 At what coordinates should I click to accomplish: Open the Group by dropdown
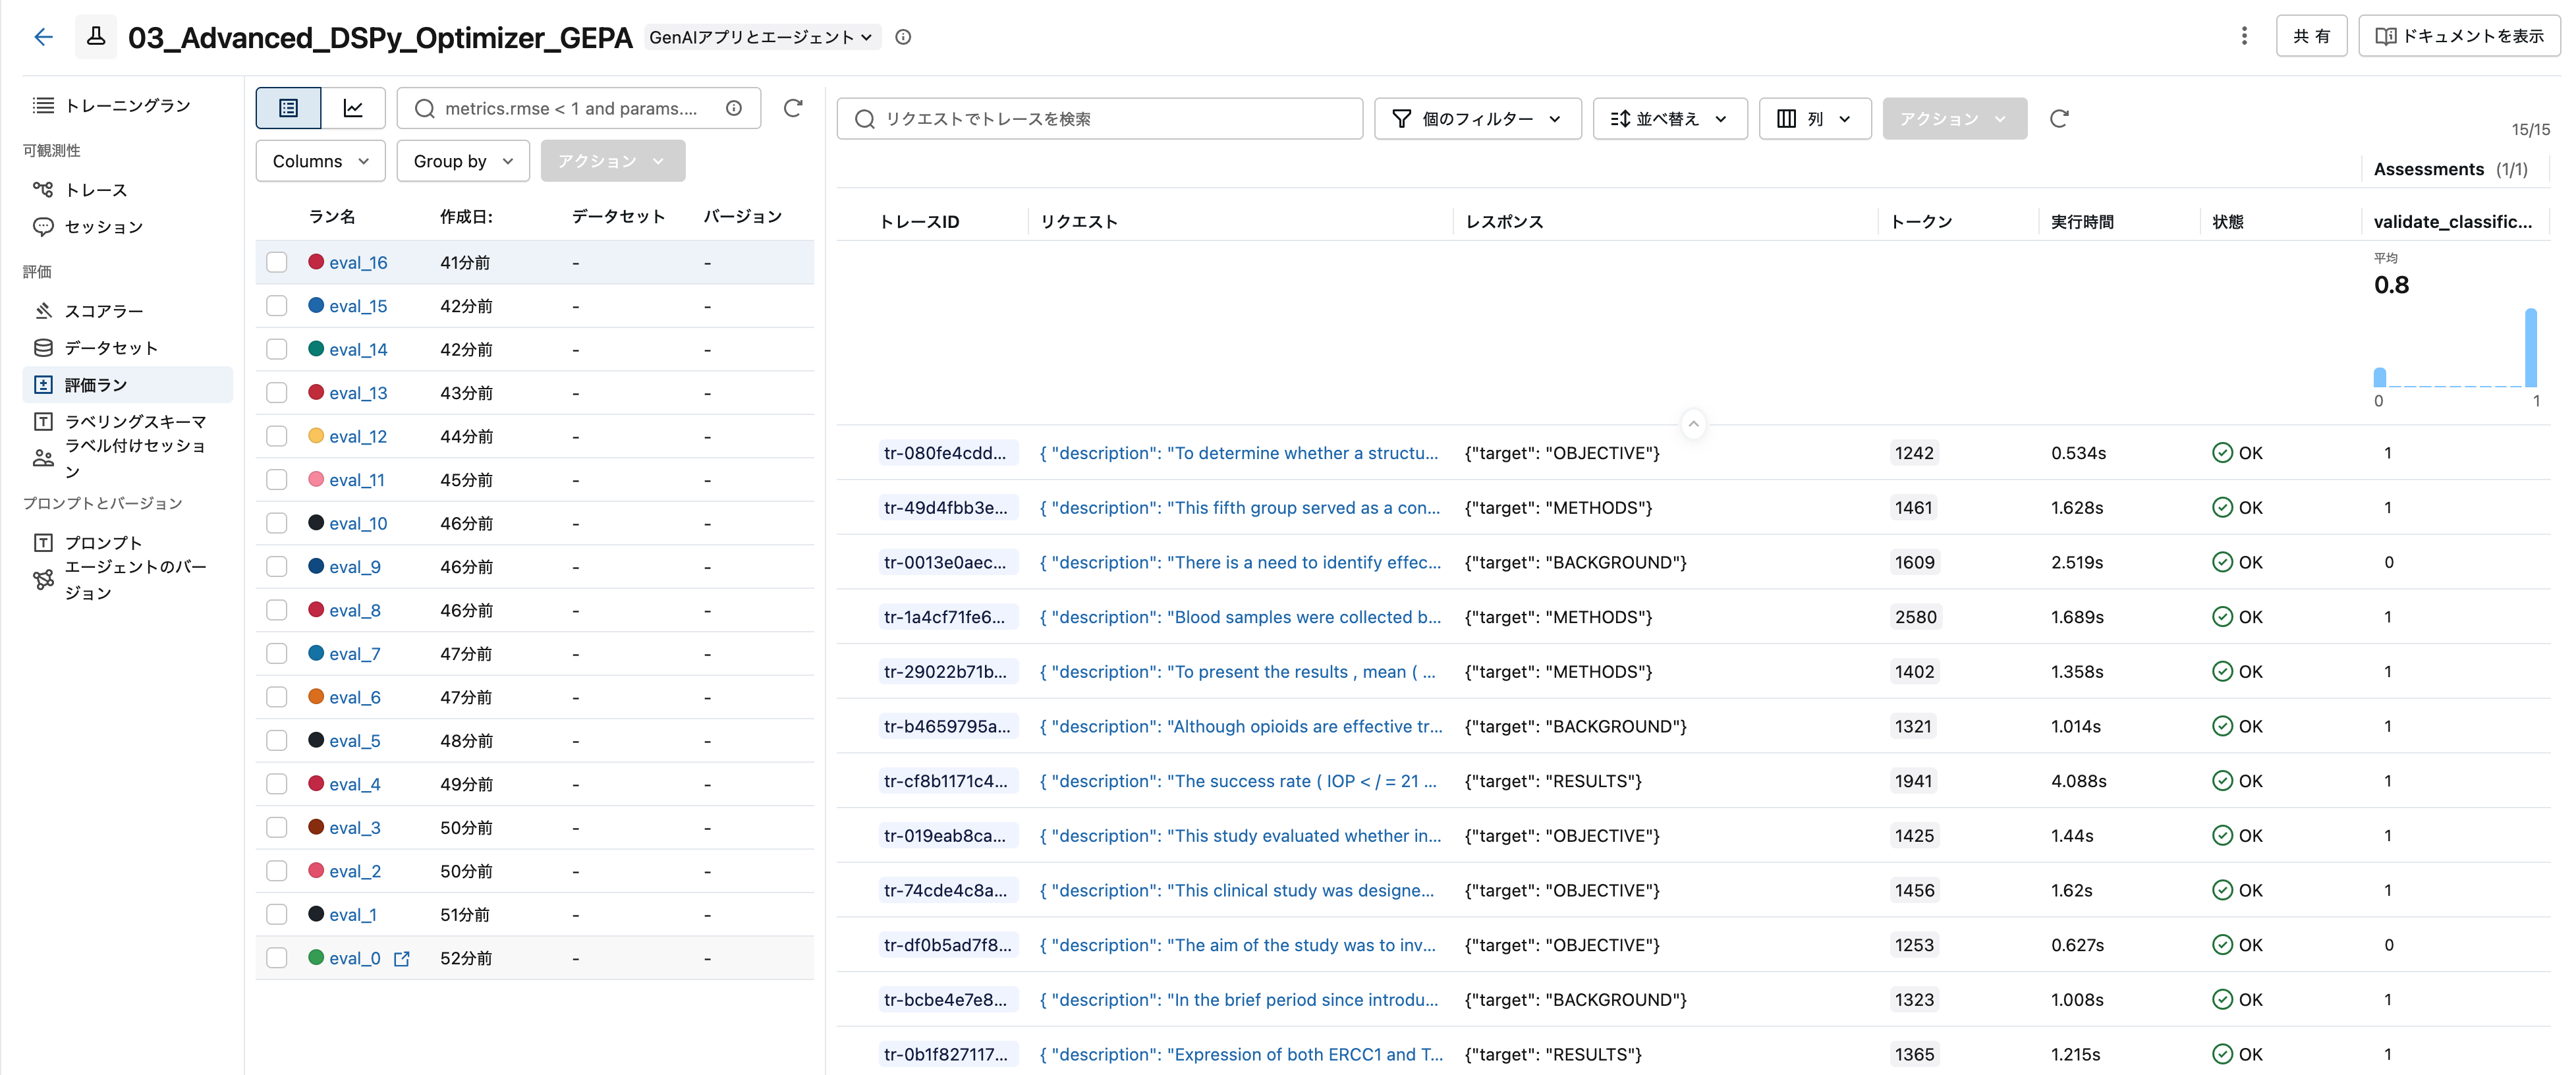pyautogui.click(x=462, y=160)
